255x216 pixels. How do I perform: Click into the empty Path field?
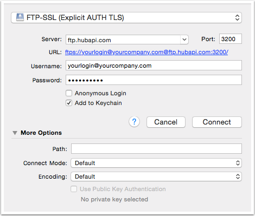(x=156, y=149)
